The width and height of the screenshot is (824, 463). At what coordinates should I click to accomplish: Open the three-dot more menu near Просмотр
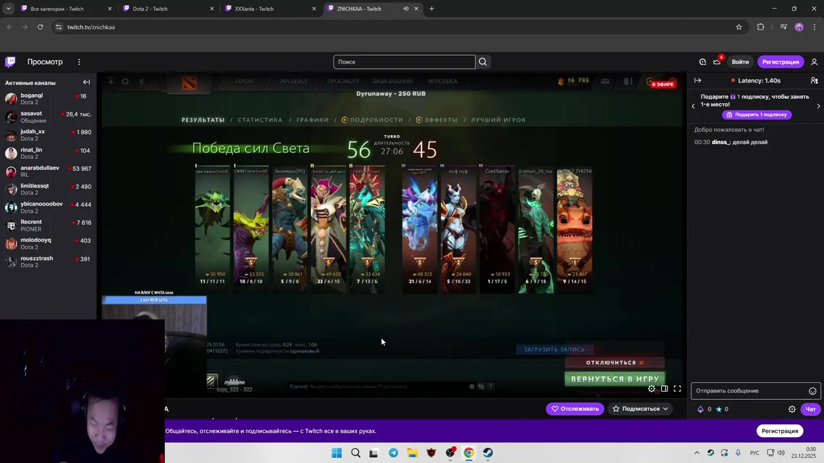[79, 62]
